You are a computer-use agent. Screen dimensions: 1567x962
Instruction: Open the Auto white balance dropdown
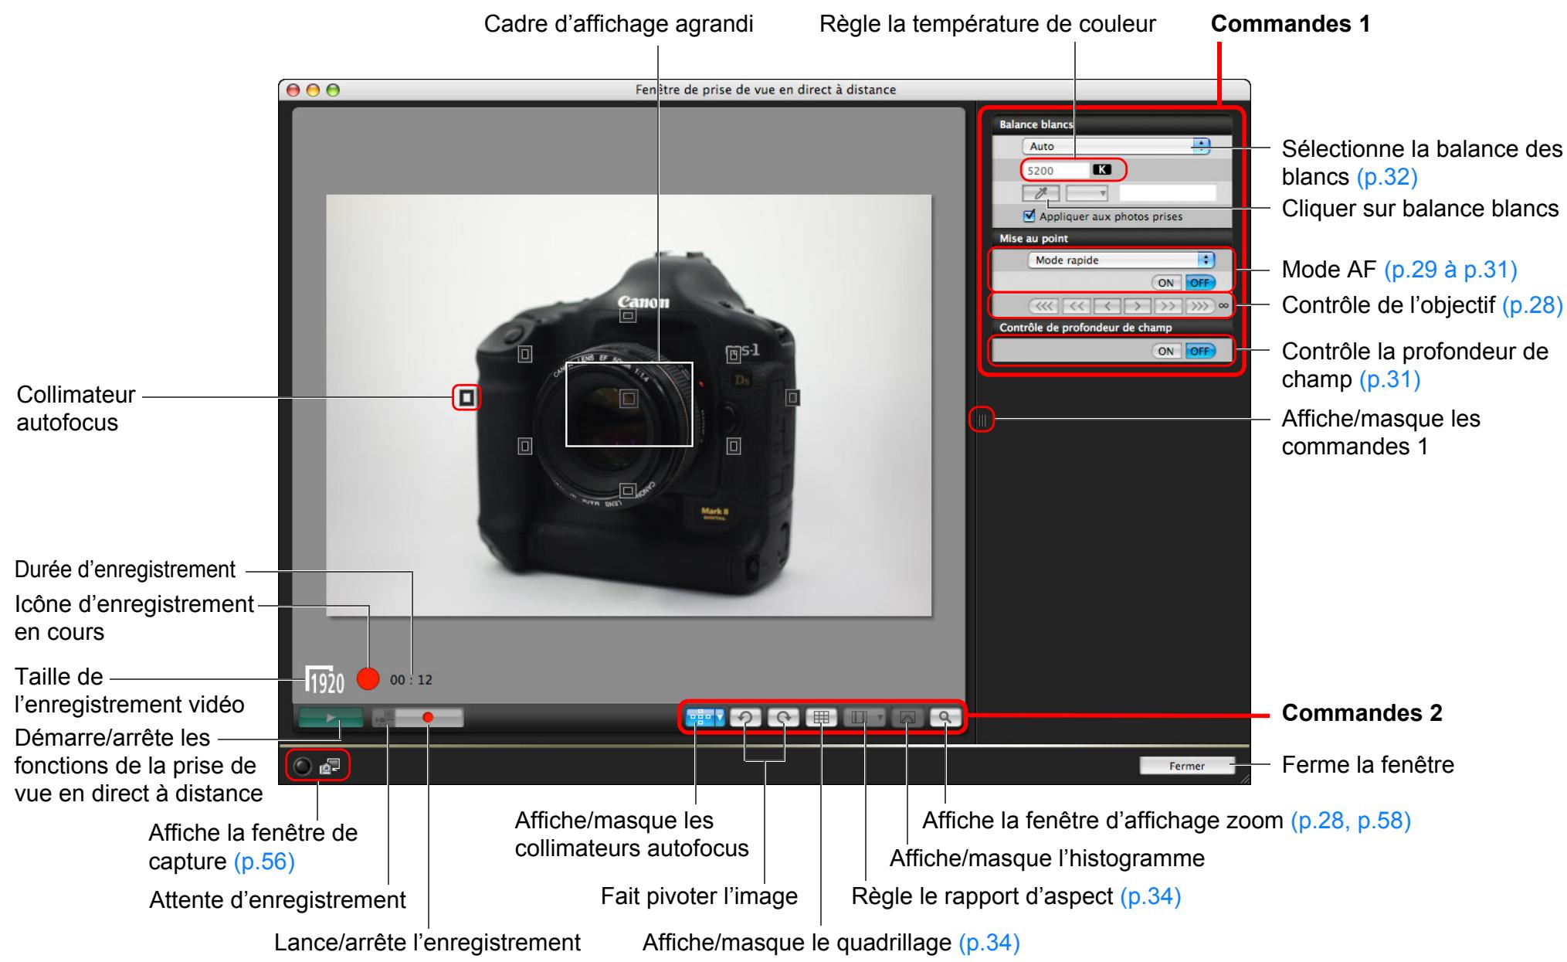coord(1116,146)
